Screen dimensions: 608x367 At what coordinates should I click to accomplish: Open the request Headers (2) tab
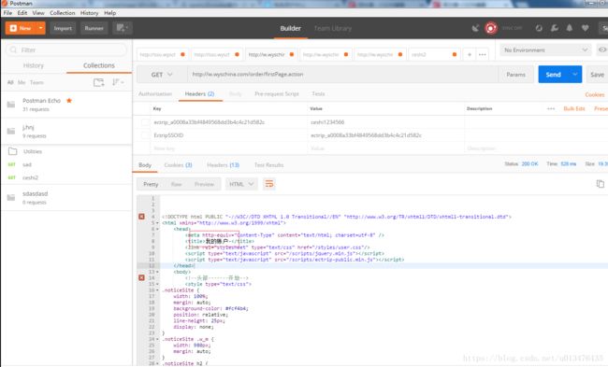[x=199, y=93]
